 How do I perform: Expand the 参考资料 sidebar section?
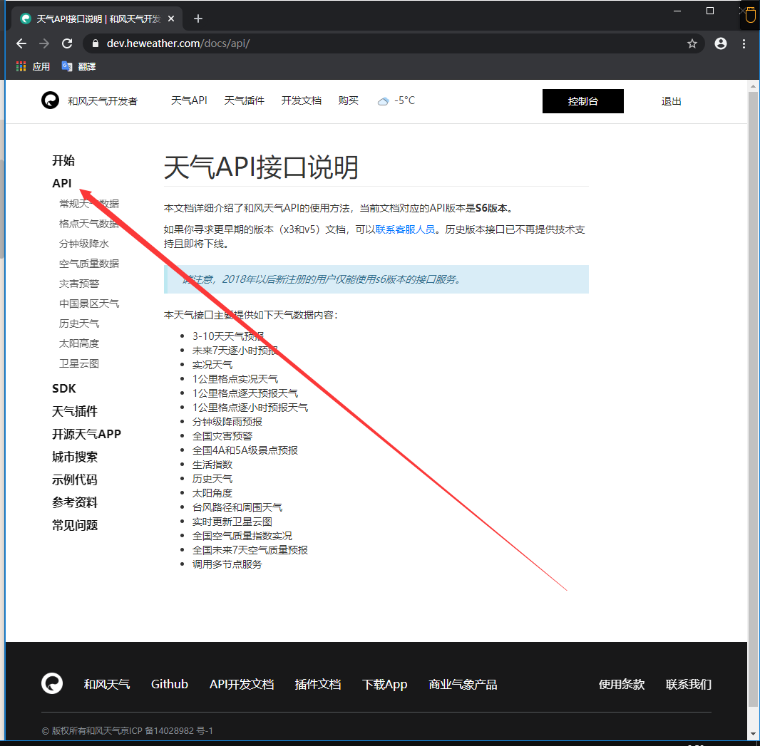(x=75, y=502)
